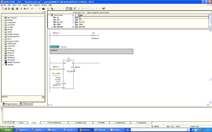212x132 pixels.
Task: Select the M100.3 contact on S input
Action: (x=56, y=69)
